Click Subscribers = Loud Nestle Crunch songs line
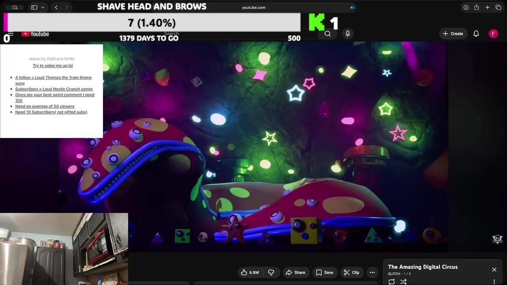Image resolution: width=507 pixels, height=285 pixels. 54,89
